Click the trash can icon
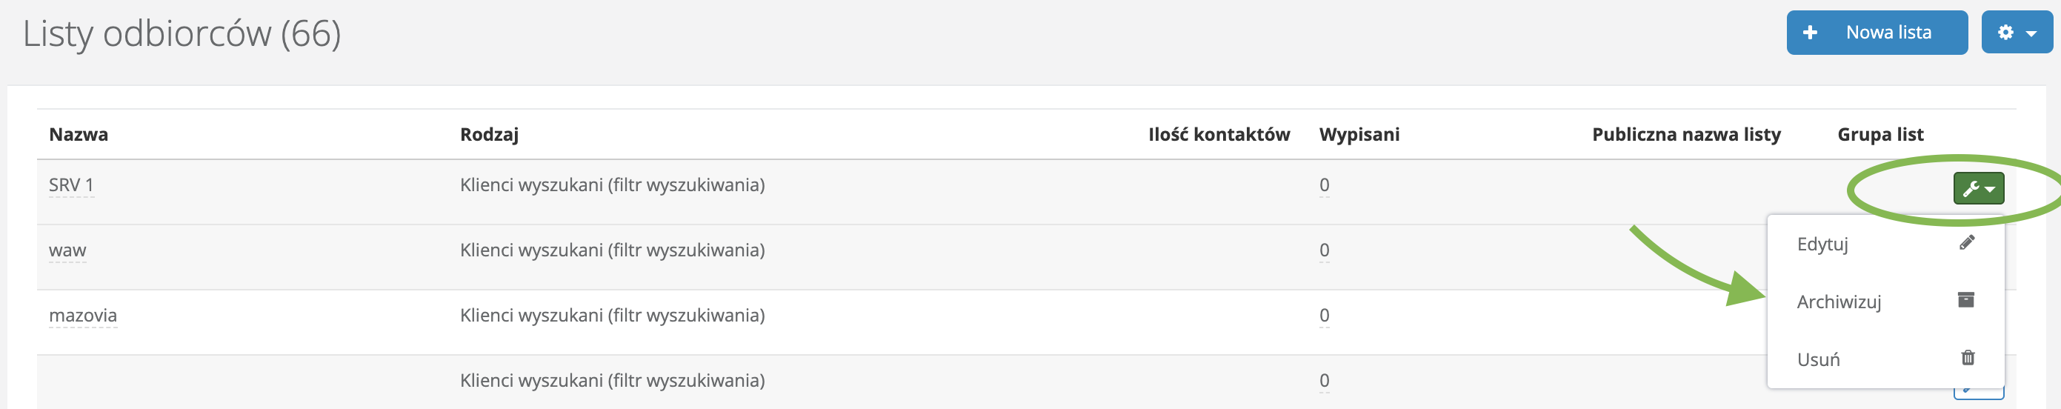 pyautogui.click(x=1968, y=358)
